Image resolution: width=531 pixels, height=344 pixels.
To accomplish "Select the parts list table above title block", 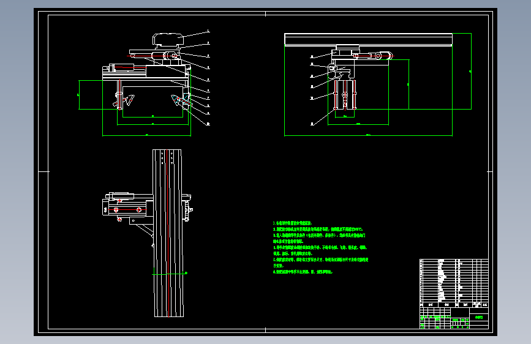I will pos(453,280).
